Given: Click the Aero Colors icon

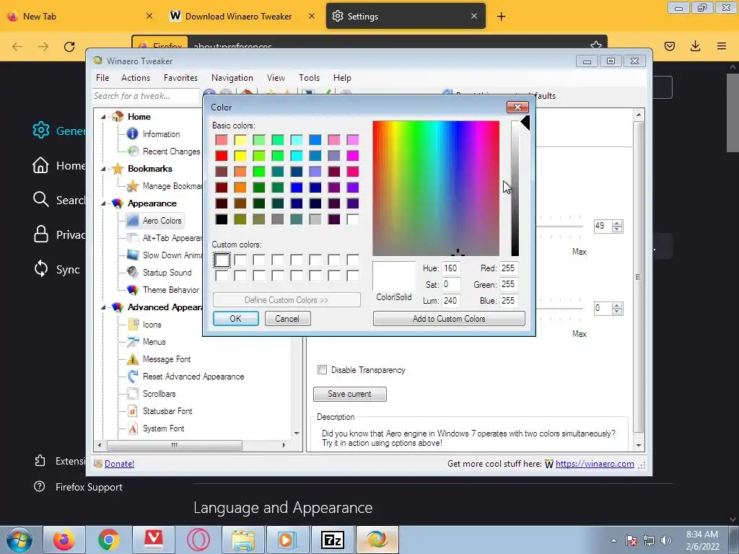Looking at the screenshot, I should (133, 221).
